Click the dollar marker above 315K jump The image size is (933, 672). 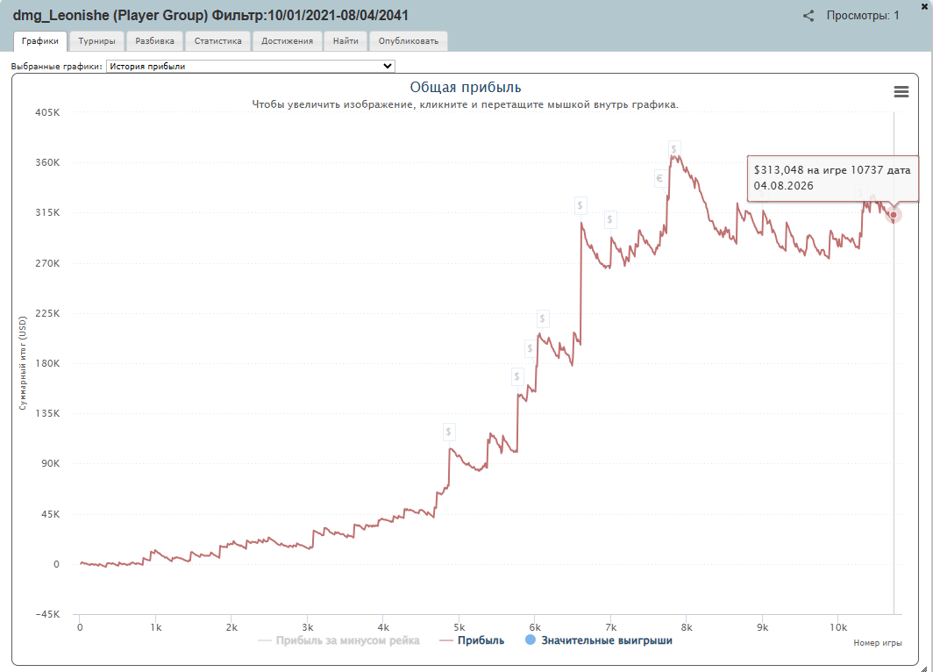(580, 206)
